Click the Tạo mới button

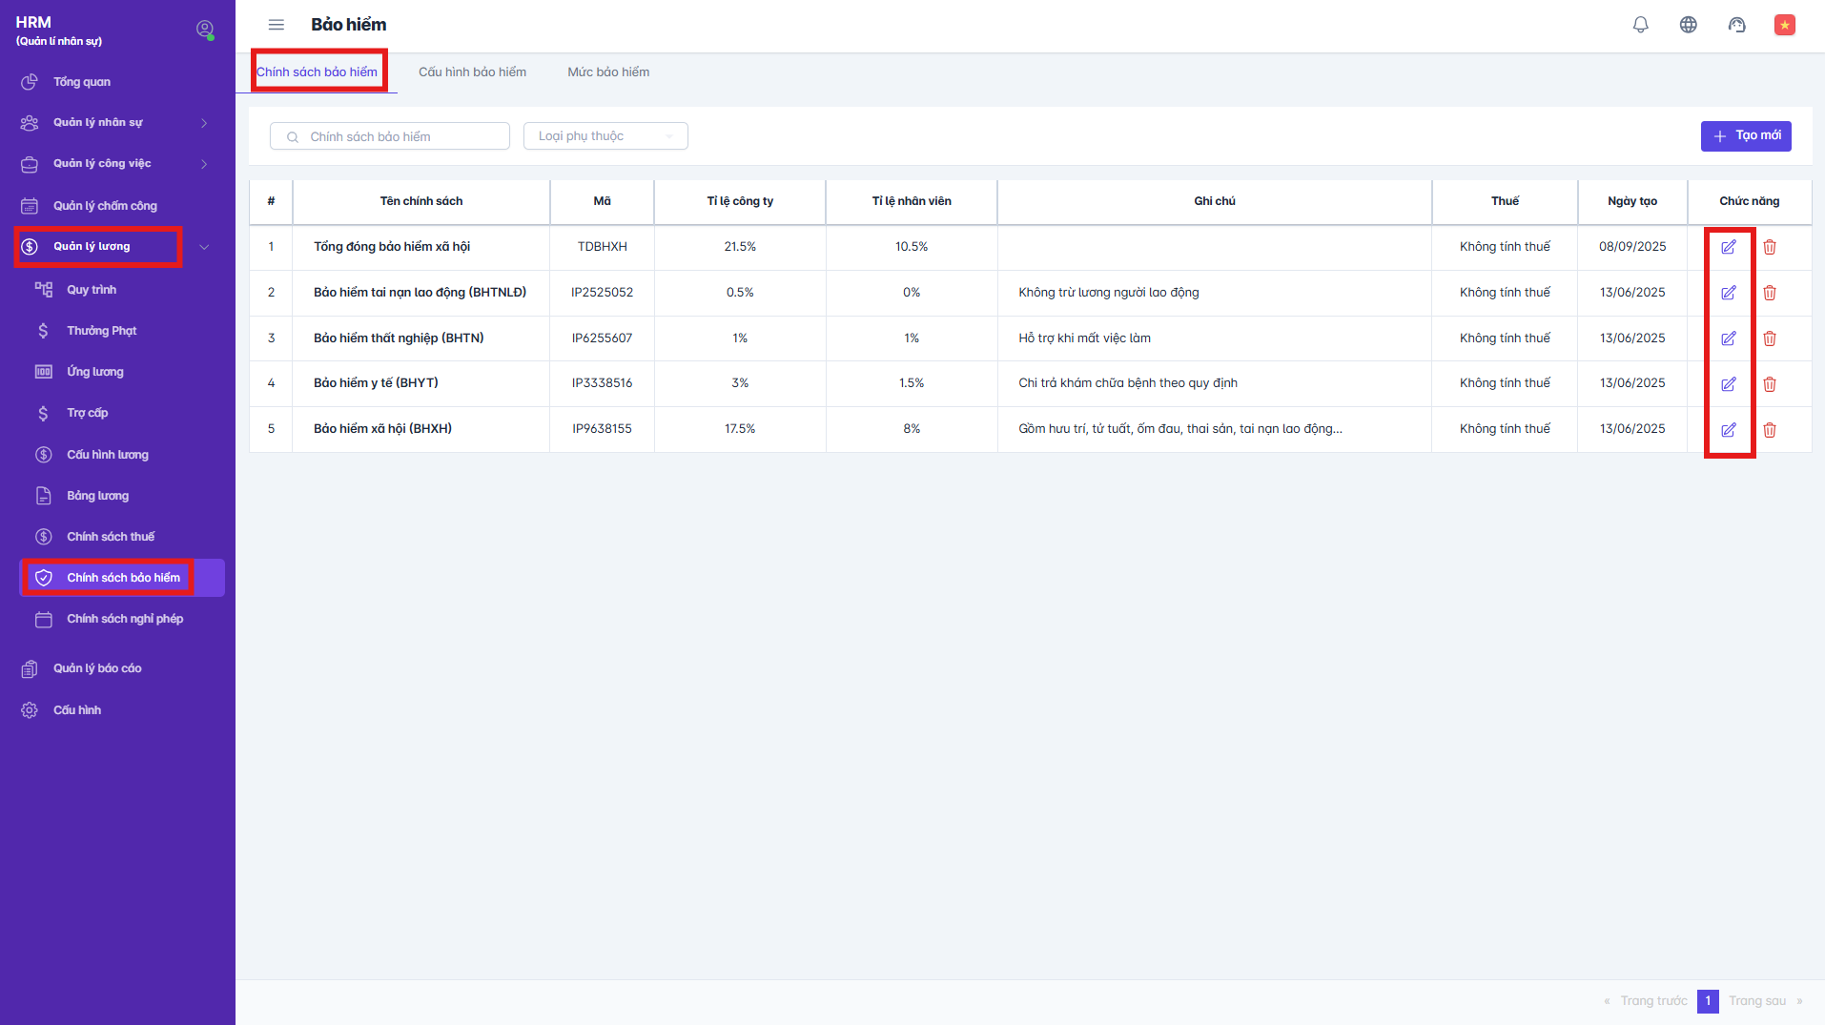(x=1745, y=136)
